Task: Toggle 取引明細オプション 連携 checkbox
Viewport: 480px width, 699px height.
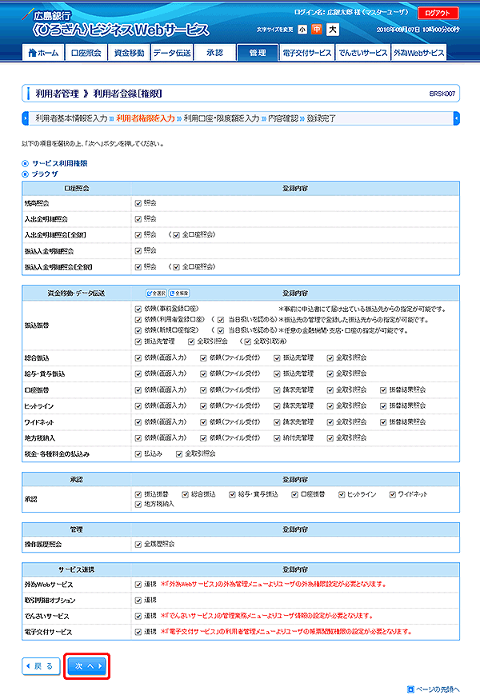Action: tap(138, 601)
